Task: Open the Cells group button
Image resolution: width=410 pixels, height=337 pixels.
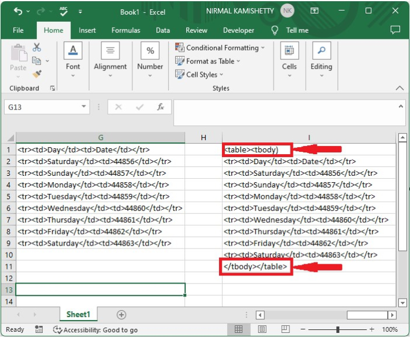Action: pos(289,60)
